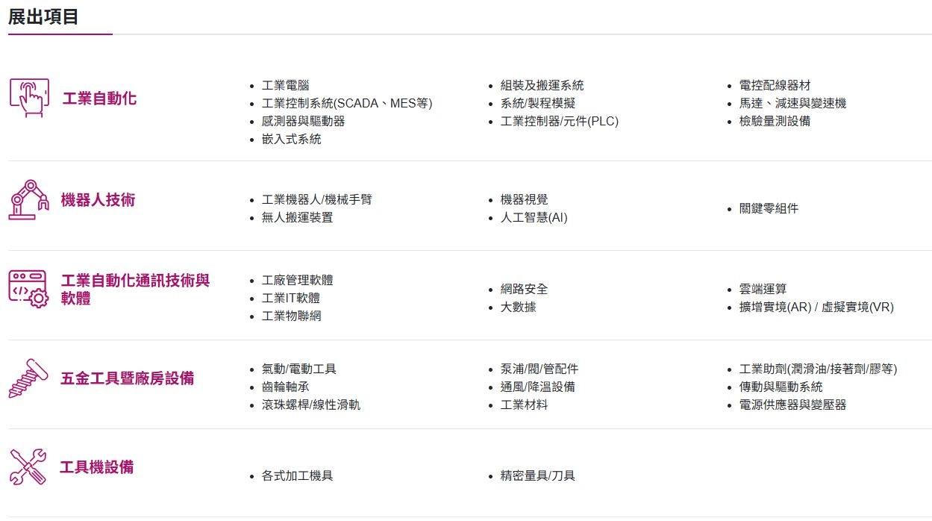Select the 人工智慧(AI) list item

pyautogui.click(x=534, y=218)
